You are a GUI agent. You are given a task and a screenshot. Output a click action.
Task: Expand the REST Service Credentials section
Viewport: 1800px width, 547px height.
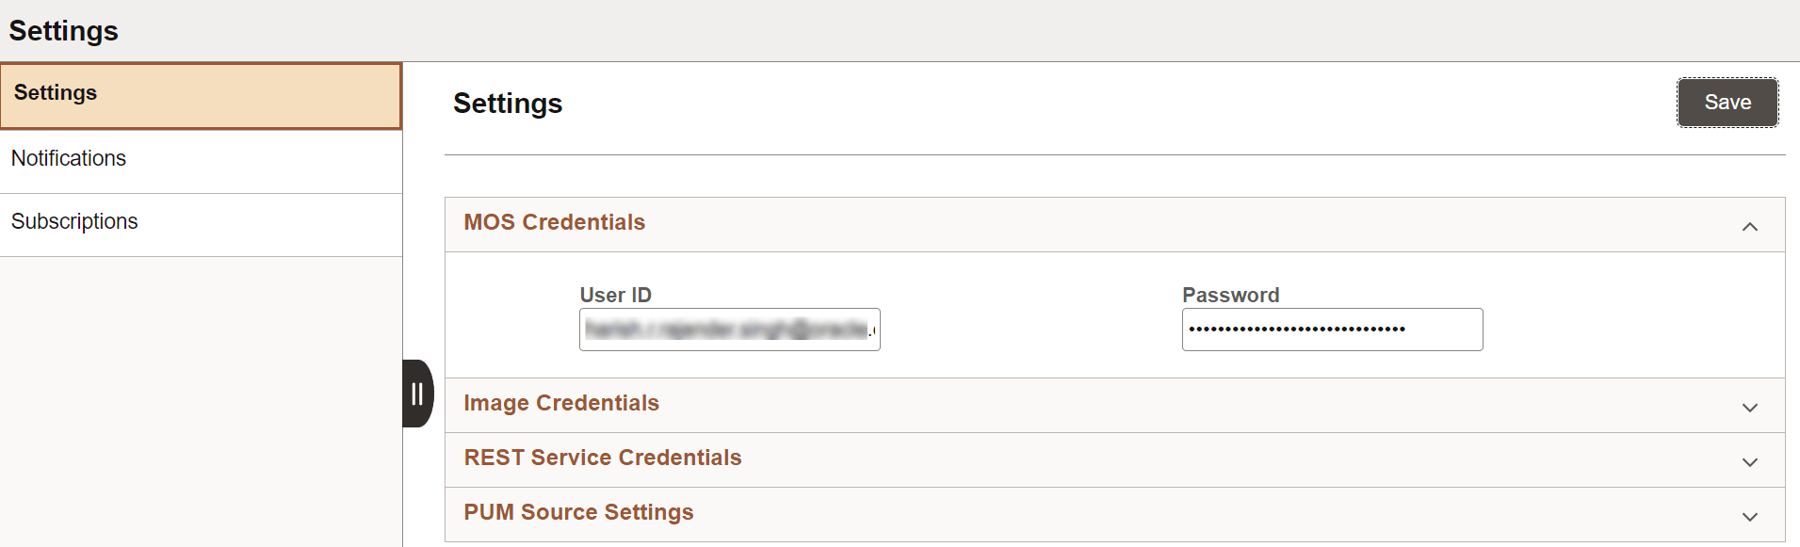pos(1750,461)
